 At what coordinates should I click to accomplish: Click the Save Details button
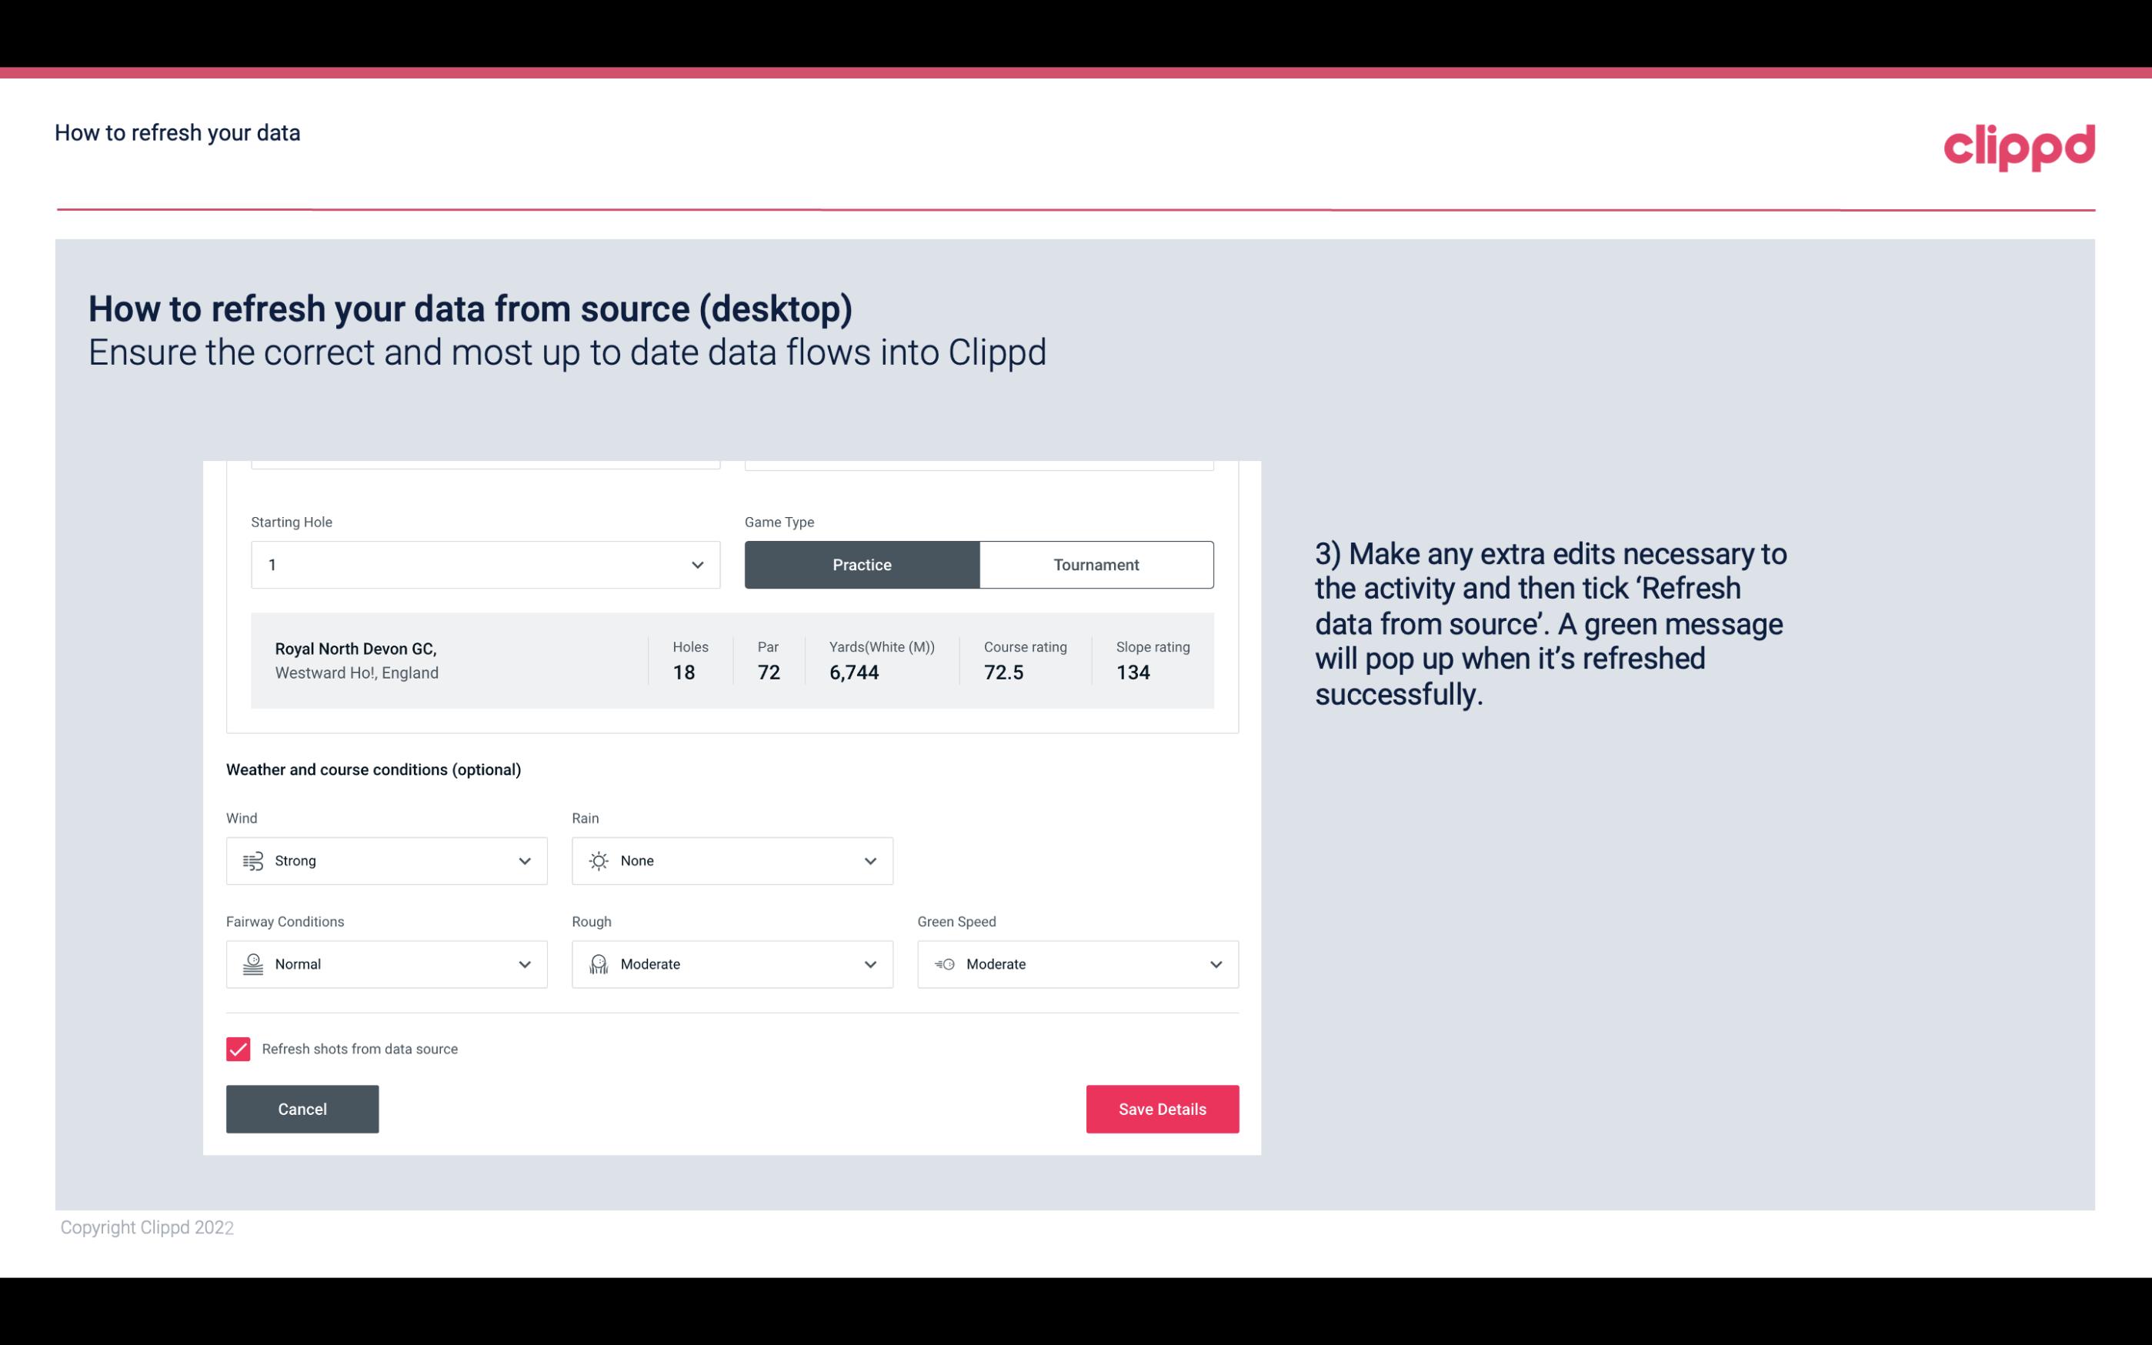[1162, 1110]
